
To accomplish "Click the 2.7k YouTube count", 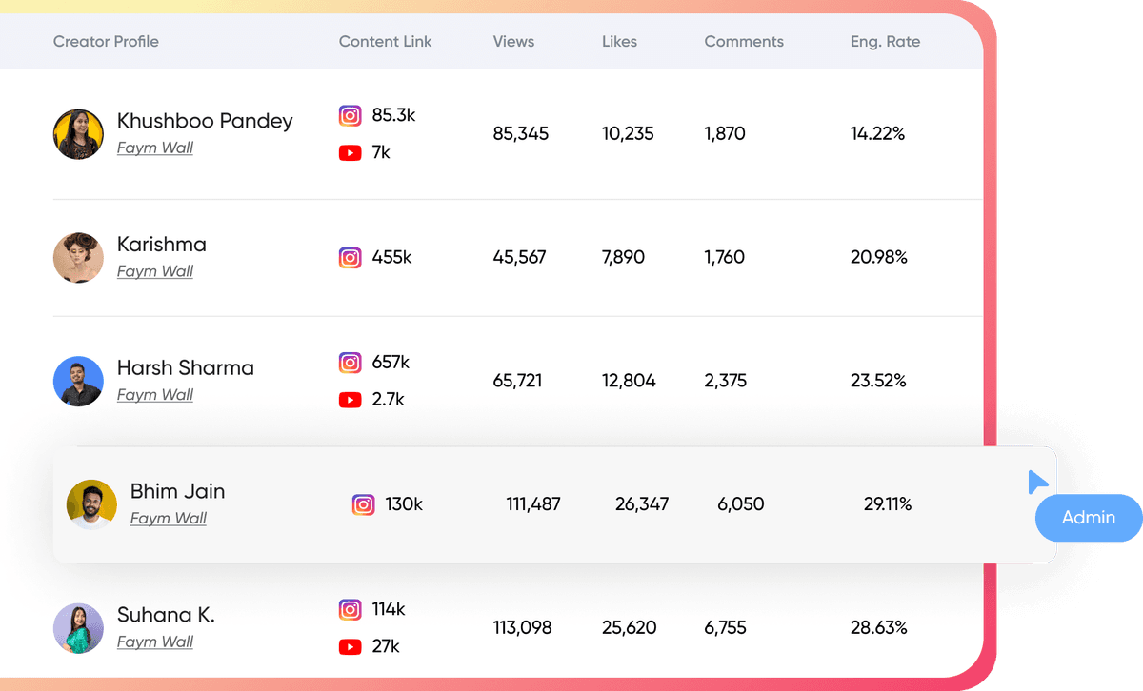I will coord(389,400).
